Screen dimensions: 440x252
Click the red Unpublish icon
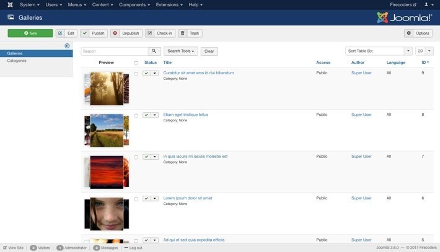(x=115, y=33)
